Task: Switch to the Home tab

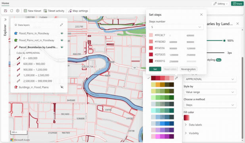Action: coord(5,3)
